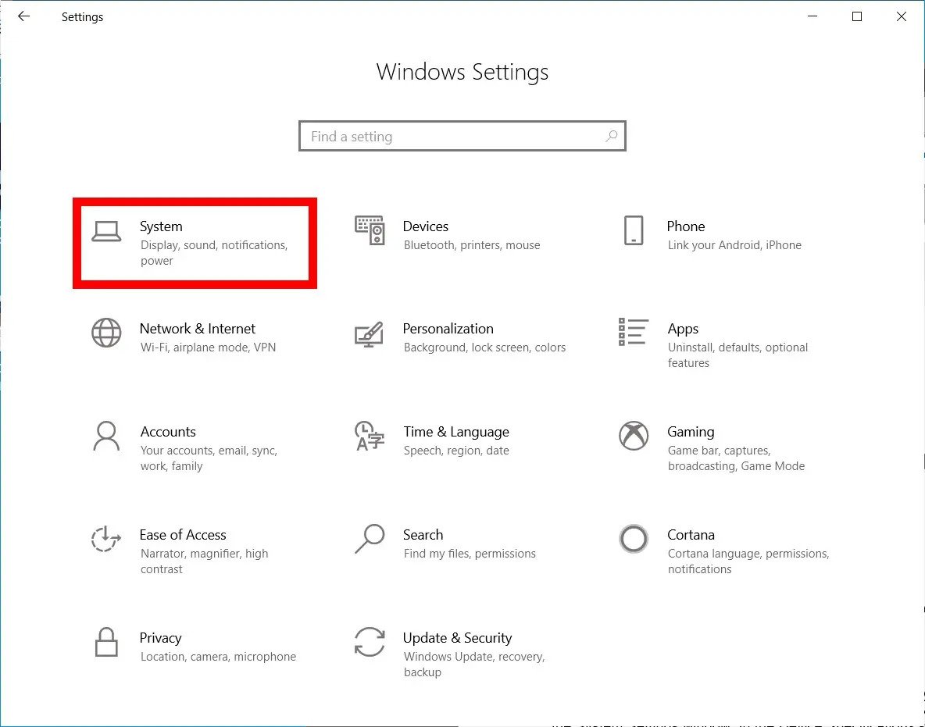Click the Search magnifier category icon
Screen dimensions: 925x727
point(370,539)
